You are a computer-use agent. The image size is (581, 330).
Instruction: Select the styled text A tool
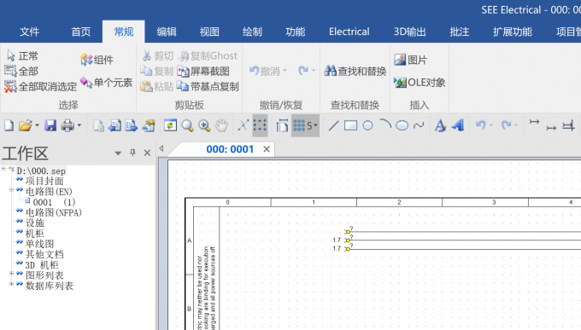tap(458, 126)
